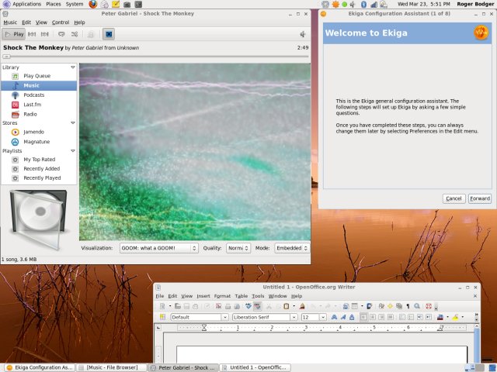Image resolution: width=497 pixels, height=372 pixels.
Task: Click New document icon in Writer
Action: point(162,306)
